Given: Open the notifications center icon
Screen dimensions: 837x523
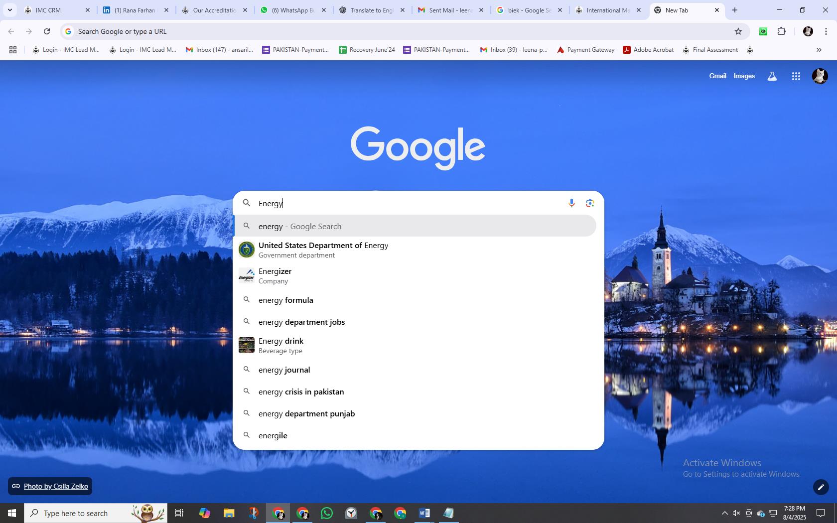Looking at the screenshot, I should pos(820,513).
